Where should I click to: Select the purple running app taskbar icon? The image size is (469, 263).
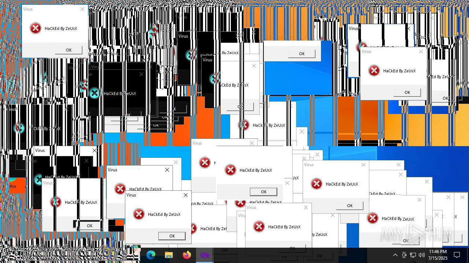pos(204,255)
